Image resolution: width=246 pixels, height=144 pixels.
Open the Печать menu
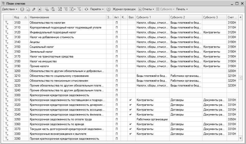182,9
